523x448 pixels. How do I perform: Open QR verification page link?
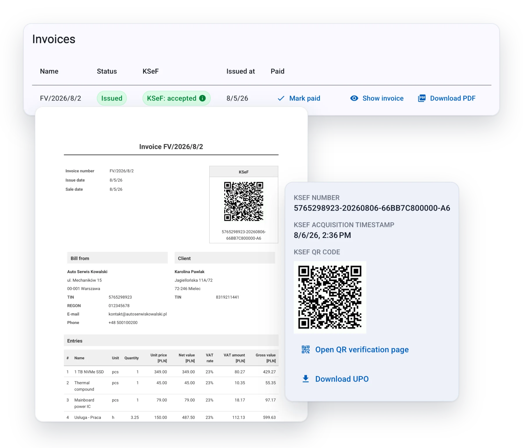pyautogui.click(x=355, y=350)
